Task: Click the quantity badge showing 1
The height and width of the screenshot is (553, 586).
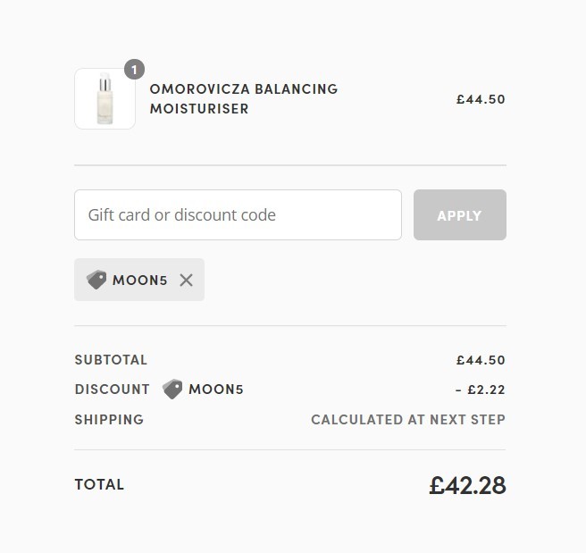Action: [134, 69]
